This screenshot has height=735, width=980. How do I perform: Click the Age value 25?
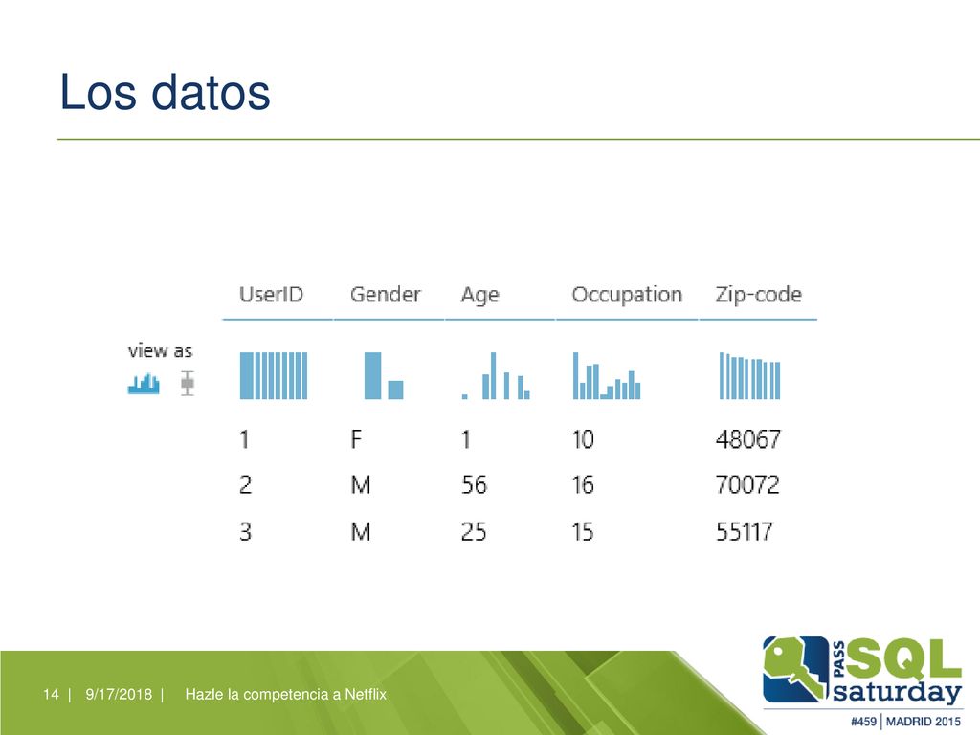[x=474, y=532]
